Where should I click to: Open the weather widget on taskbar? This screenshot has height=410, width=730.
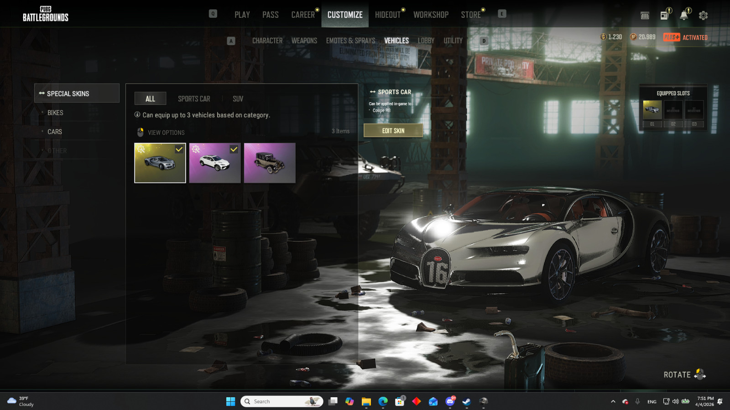point(21,401)
